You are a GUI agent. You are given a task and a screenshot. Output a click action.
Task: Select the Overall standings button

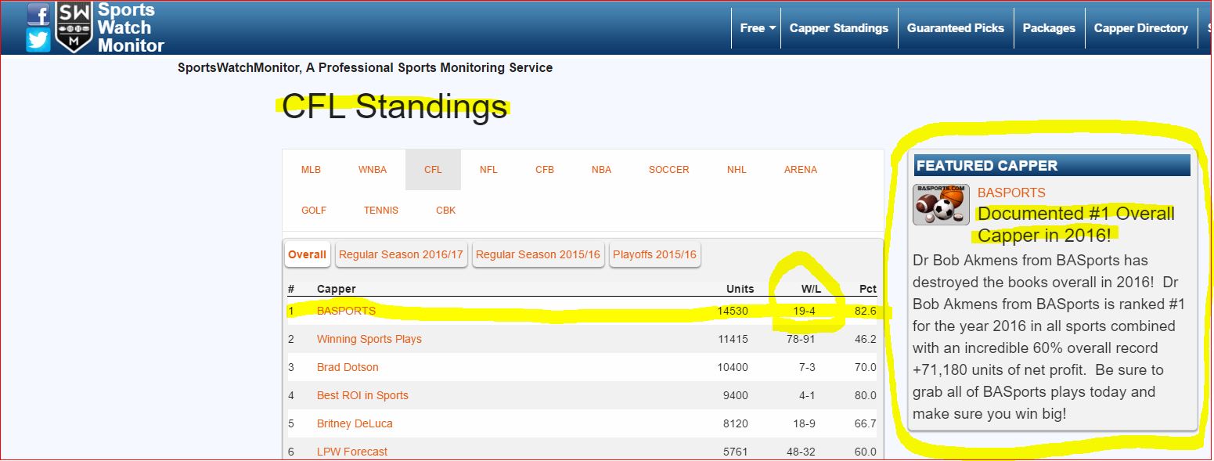(307, 254)
